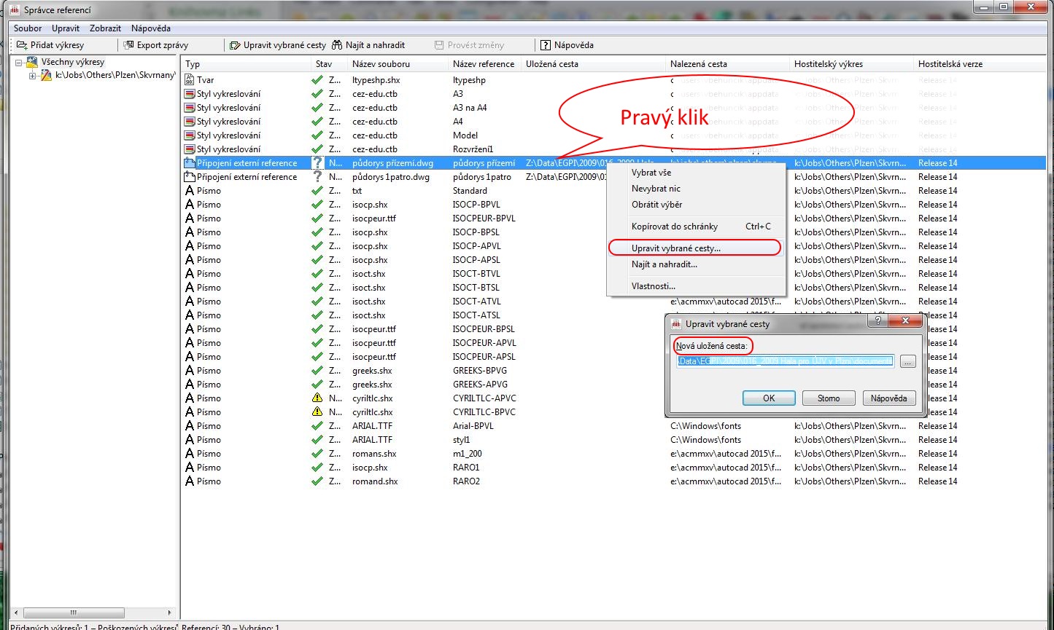1054x630 pixels.
Task: Click the Najít a nahradit binoculars icon
Action: point(337,45)
